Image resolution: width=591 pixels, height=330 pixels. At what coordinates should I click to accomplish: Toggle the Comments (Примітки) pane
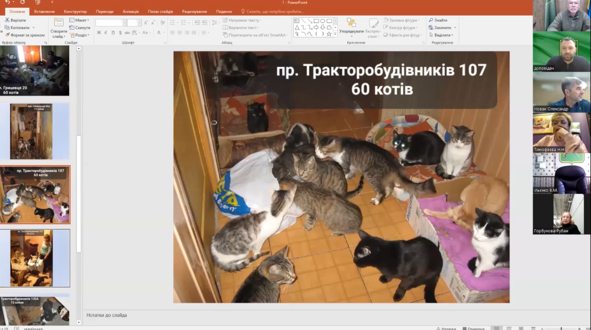(x=473, y=328)
